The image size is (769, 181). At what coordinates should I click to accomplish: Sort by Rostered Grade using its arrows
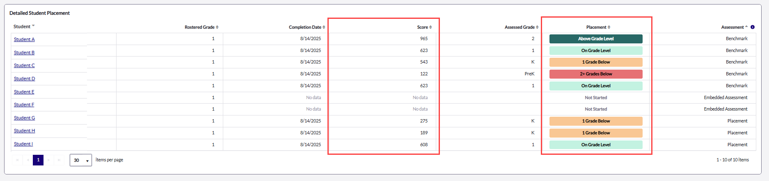[217, 27]
